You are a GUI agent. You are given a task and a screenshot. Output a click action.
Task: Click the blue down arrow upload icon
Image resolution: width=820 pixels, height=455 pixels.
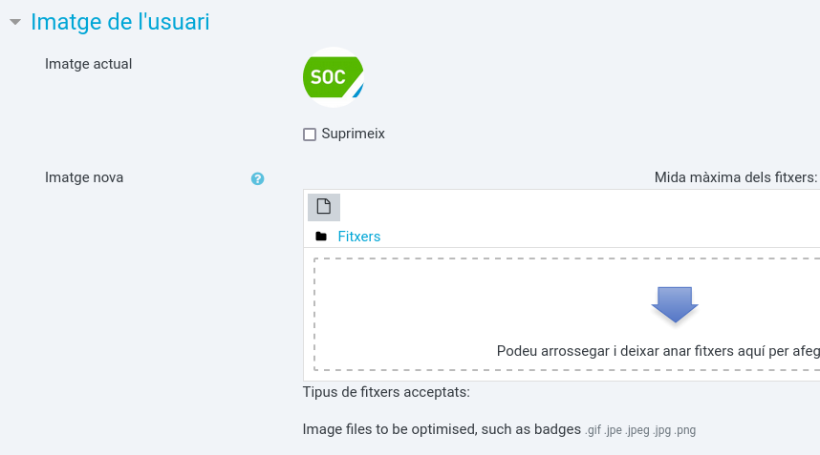point(675,304)
